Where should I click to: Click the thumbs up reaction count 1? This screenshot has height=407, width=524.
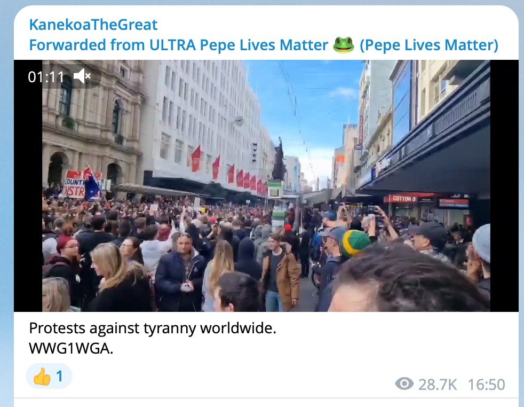point(59,376)
